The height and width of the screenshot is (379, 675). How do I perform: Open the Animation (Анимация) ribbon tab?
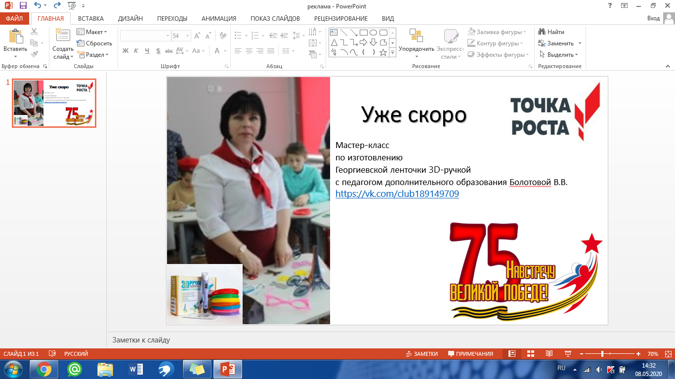point(218,19)
